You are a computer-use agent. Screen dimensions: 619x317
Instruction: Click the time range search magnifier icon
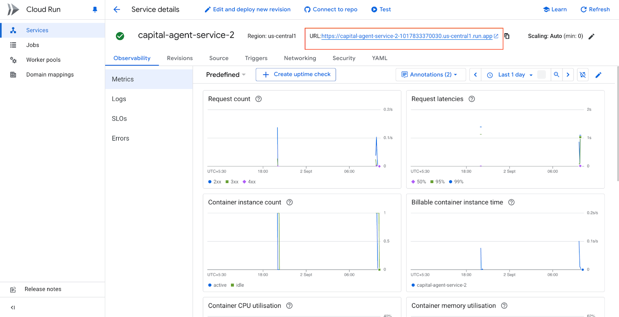point(556,75)
